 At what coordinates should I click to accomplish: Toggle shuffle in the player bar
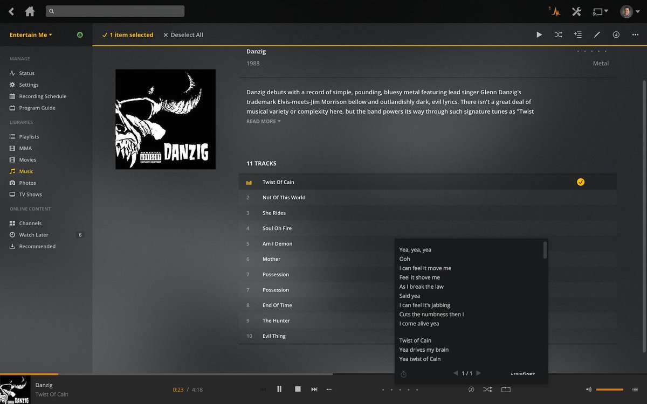(x=487, y=389)
